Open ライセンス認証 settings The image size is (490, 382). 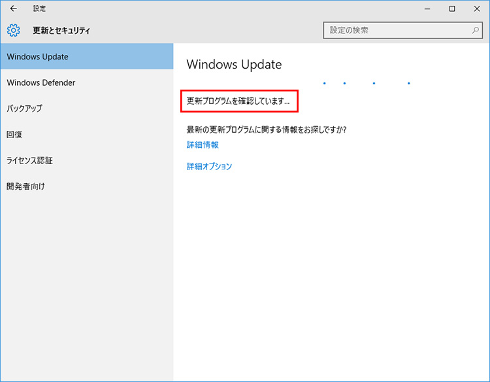click(x=87, y=160)
